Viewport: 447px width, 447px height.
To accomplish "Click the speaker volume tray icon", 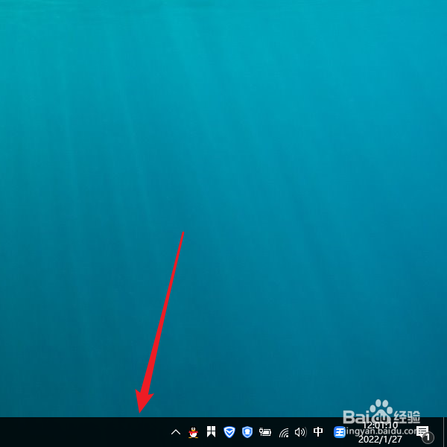I will pos(300,432).
